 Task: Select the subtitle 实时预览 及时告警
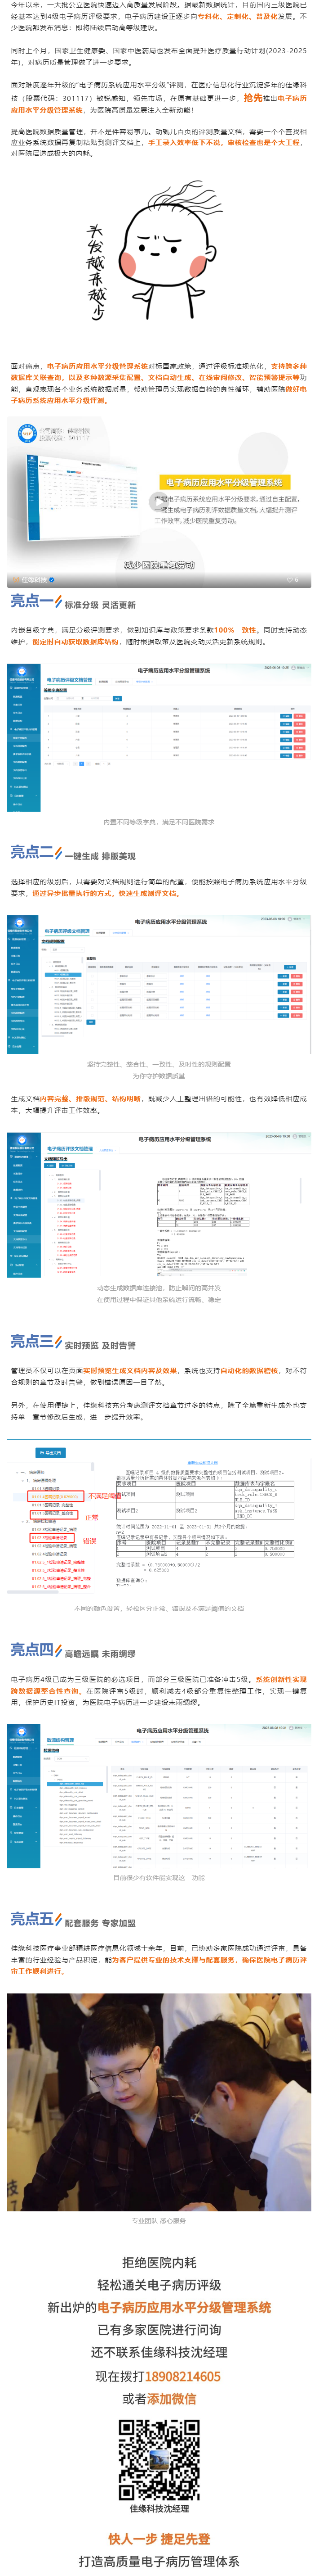(x=100, y=1345)
